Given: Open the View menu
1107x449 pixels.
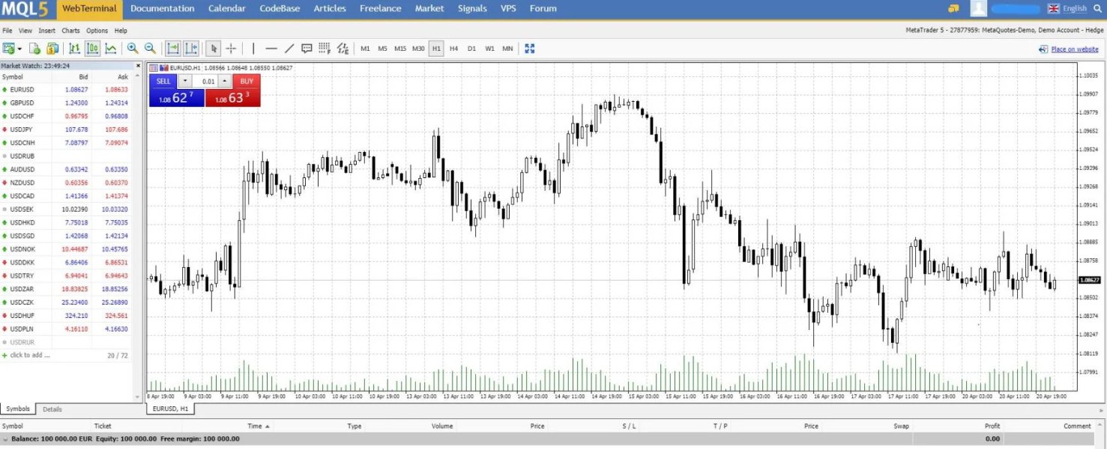Looking at the screenshot, I should pyautogui.click(x=25, y=31).
